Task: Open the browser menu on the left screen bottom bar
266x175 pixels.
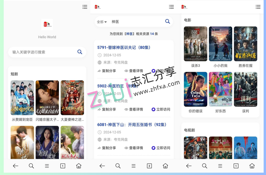Action: pyautogui.click(x=47, y=166)
